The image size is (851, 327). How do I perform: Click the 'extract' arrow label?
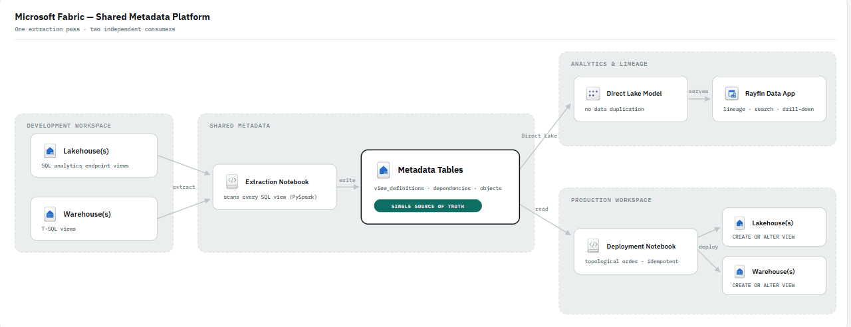point(184,187)
